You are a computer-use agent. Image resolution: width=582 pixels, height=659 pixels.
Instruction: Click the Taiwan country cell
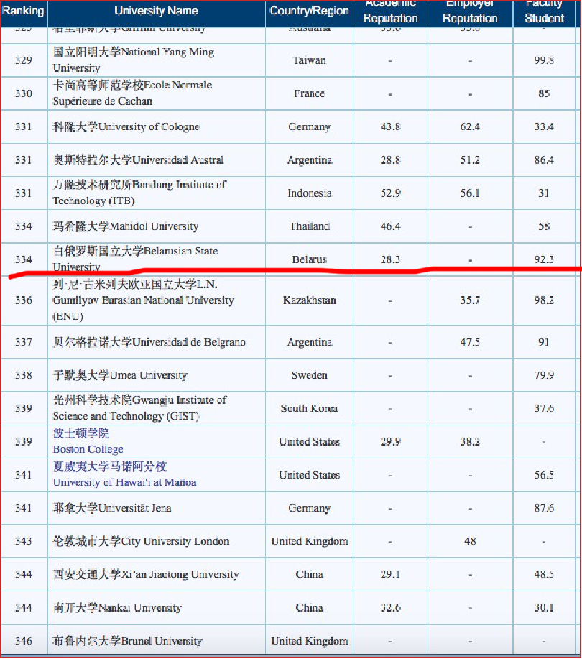pyautogui.click(x=309, y=60)
